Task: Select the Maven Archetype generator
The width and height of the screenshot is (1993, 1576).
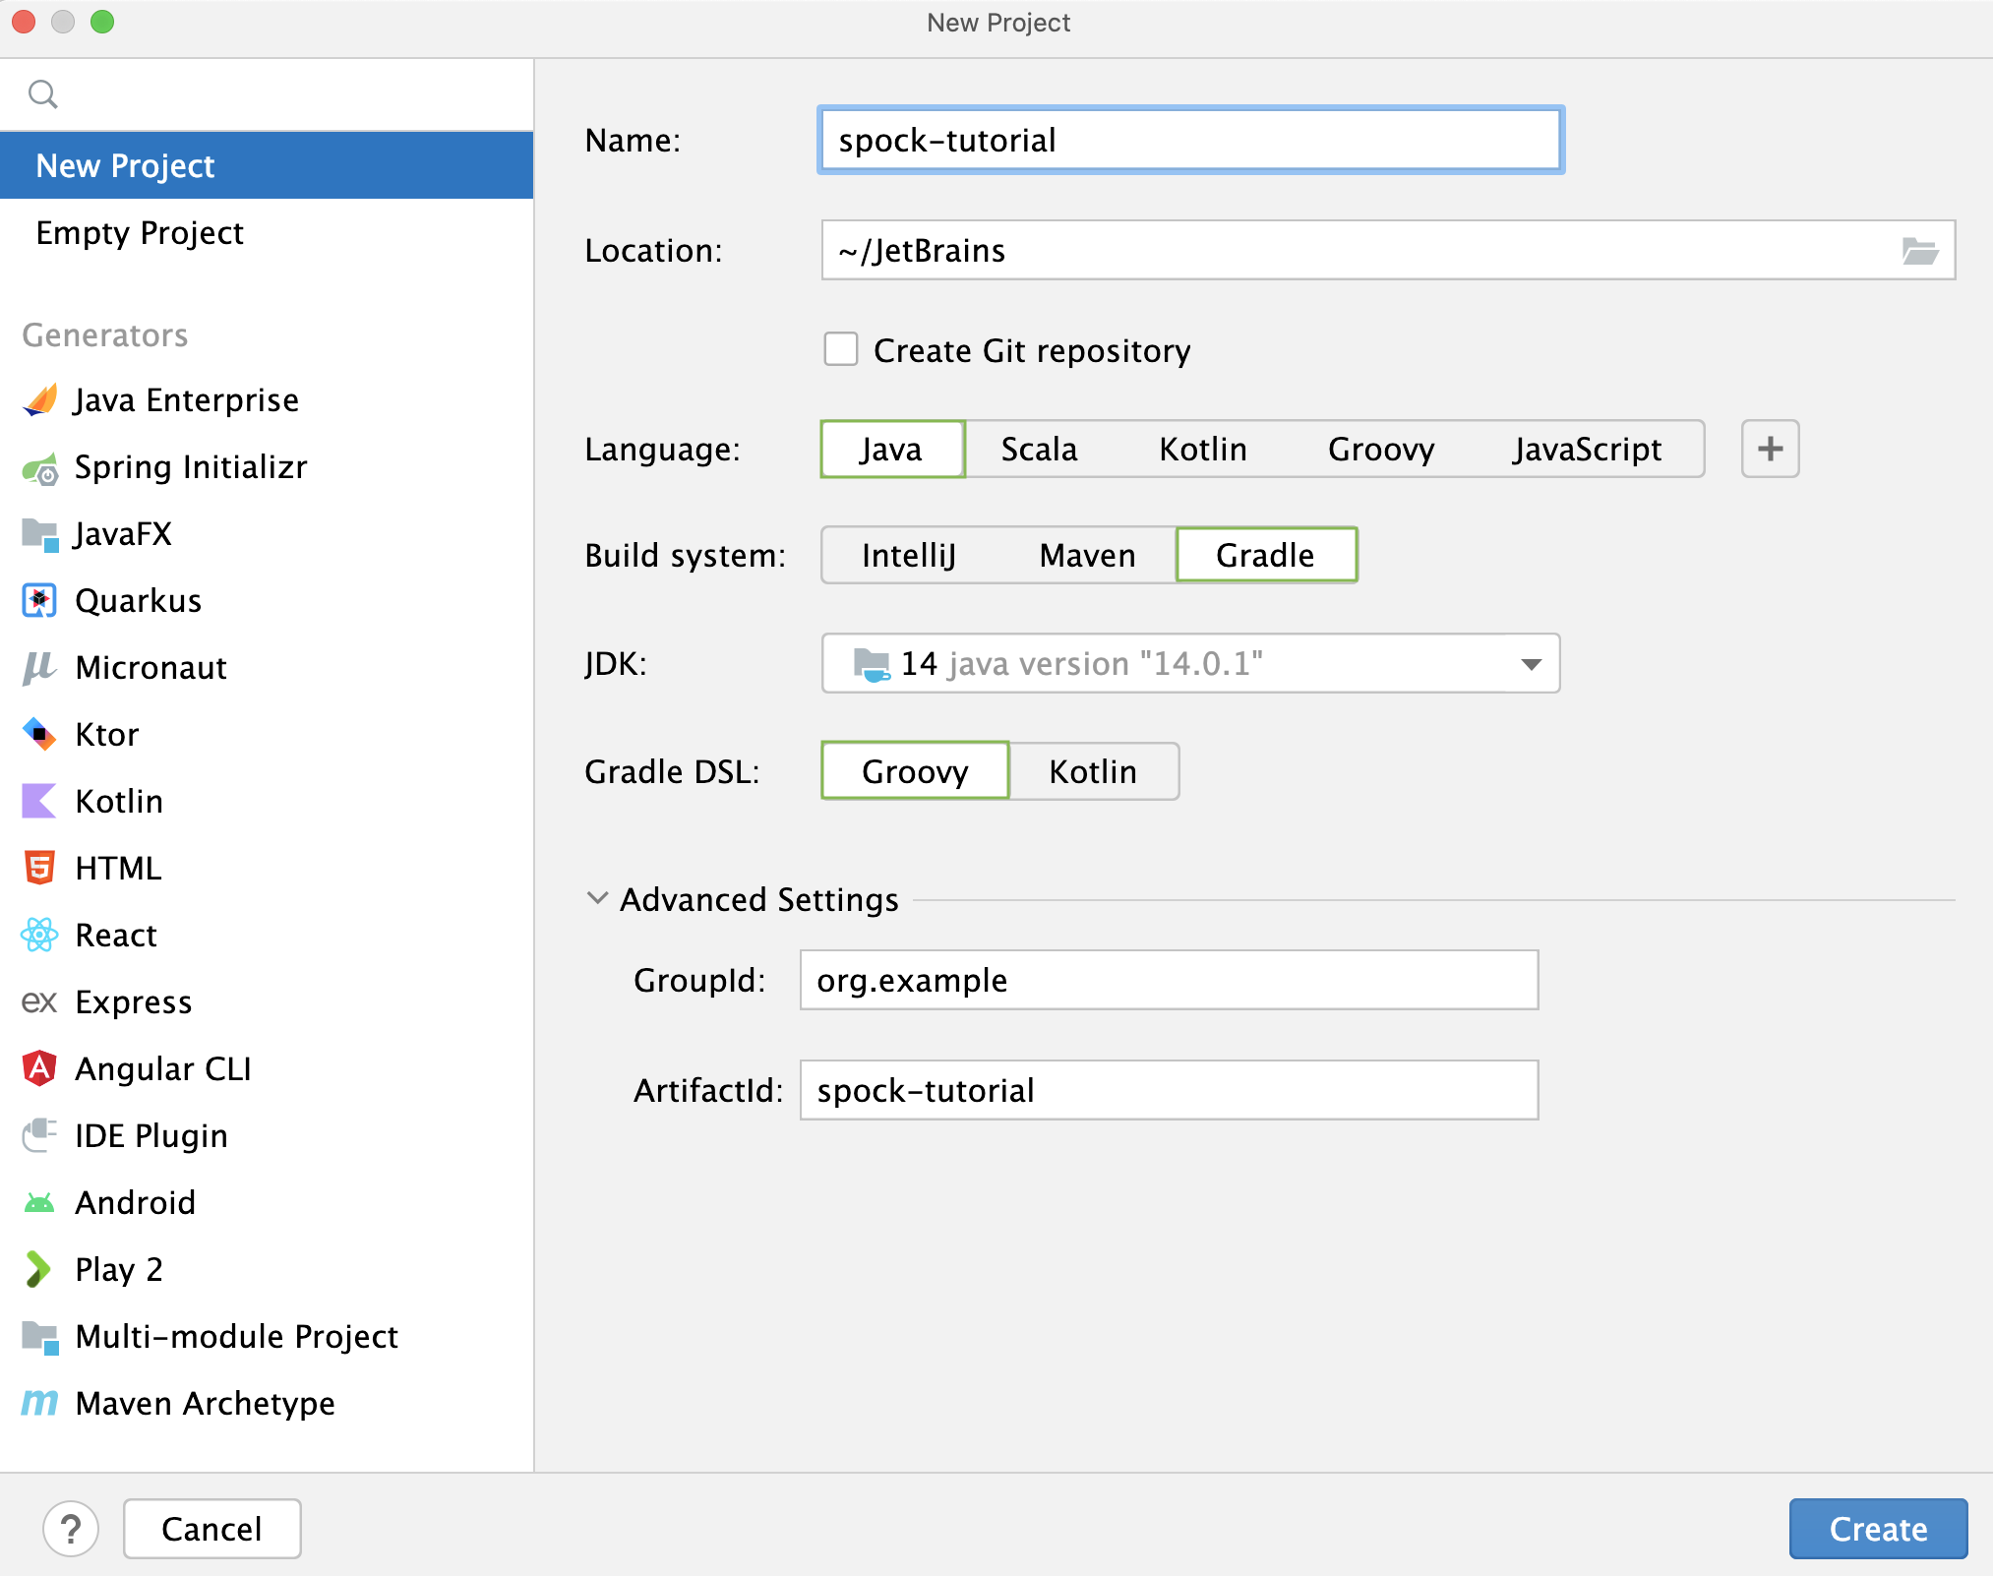Action: [205, 1404]
